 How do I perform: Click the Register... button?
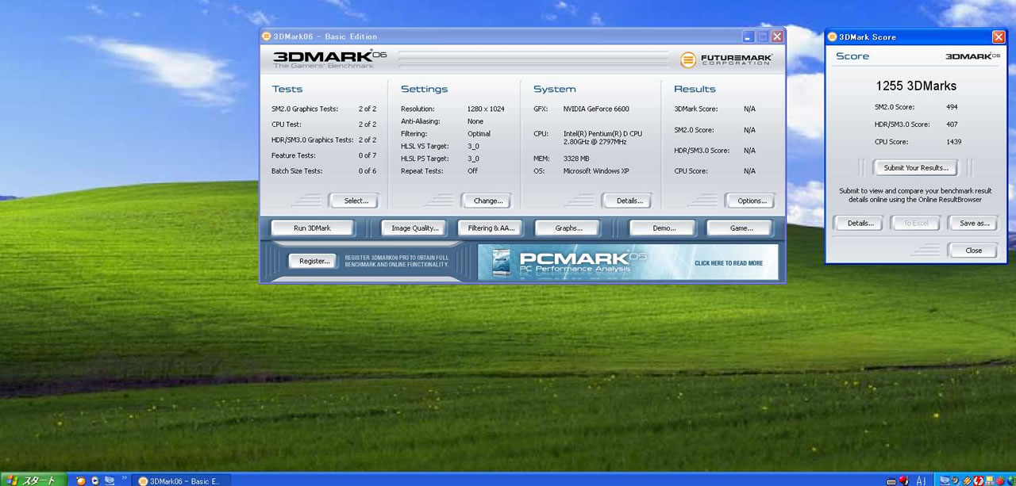coord(314,261)
